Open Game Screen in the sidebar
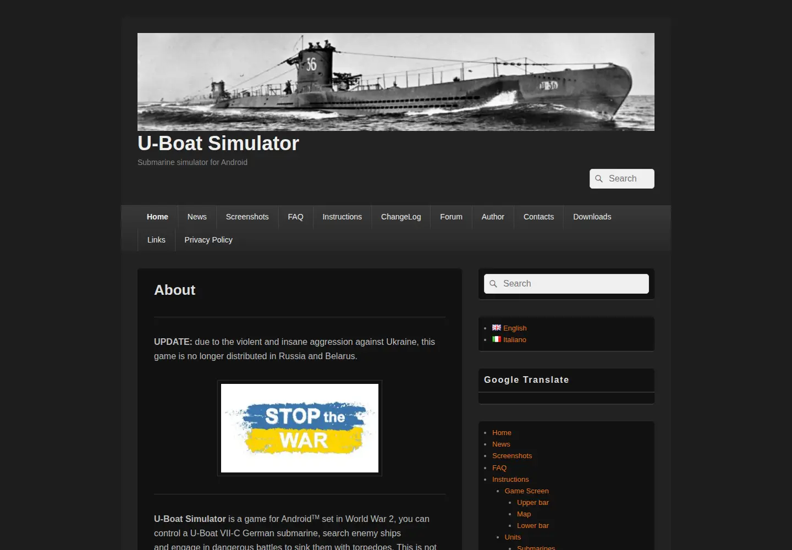 (527, 491)
